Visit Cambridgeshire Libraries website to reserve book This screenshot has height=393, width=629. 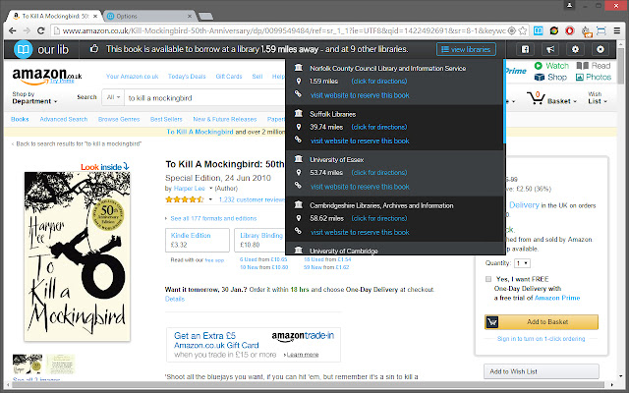(x=360, y=232)
